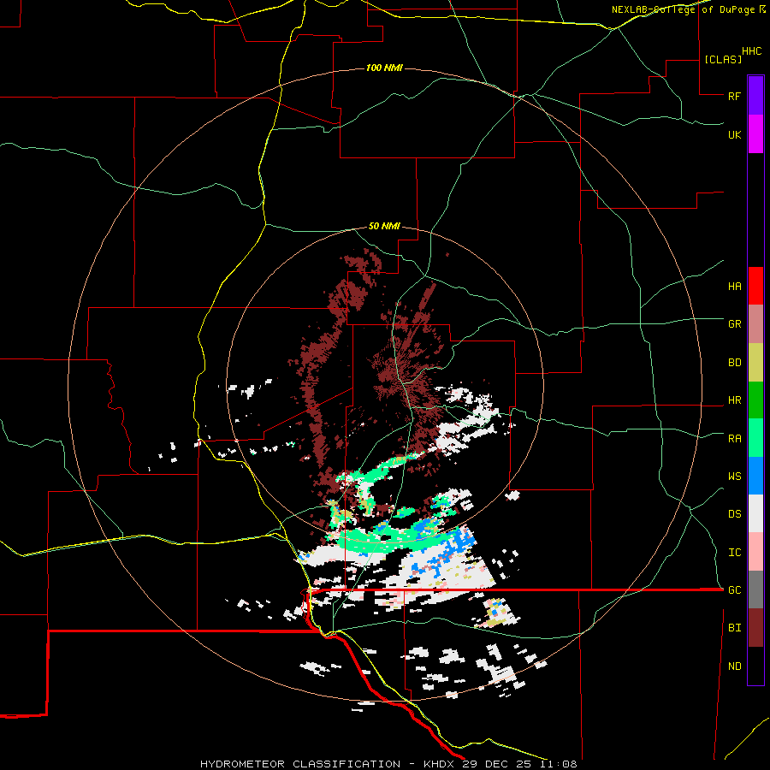This screenshot has height=770, width=770.
Task: Click the bright green RA legend swatch
Action: click(755, 438)
